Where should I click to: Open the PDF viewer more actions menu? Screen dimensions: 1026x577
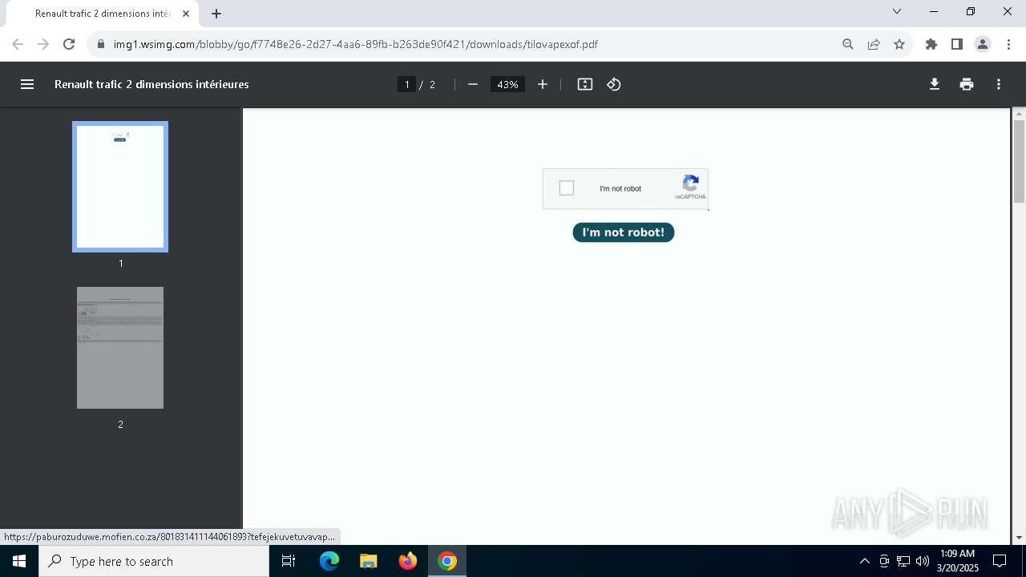pyautogui.click(x=999, y=84)
